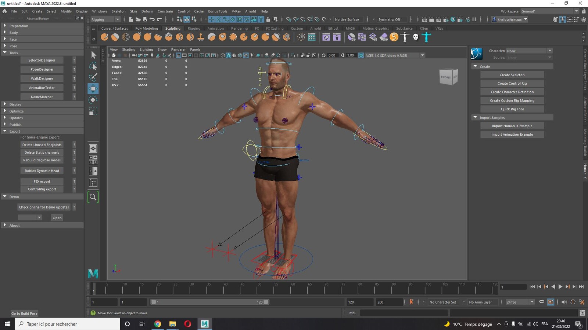
Task: Click the MEL command line input field
Action: [x=404, y=313]
